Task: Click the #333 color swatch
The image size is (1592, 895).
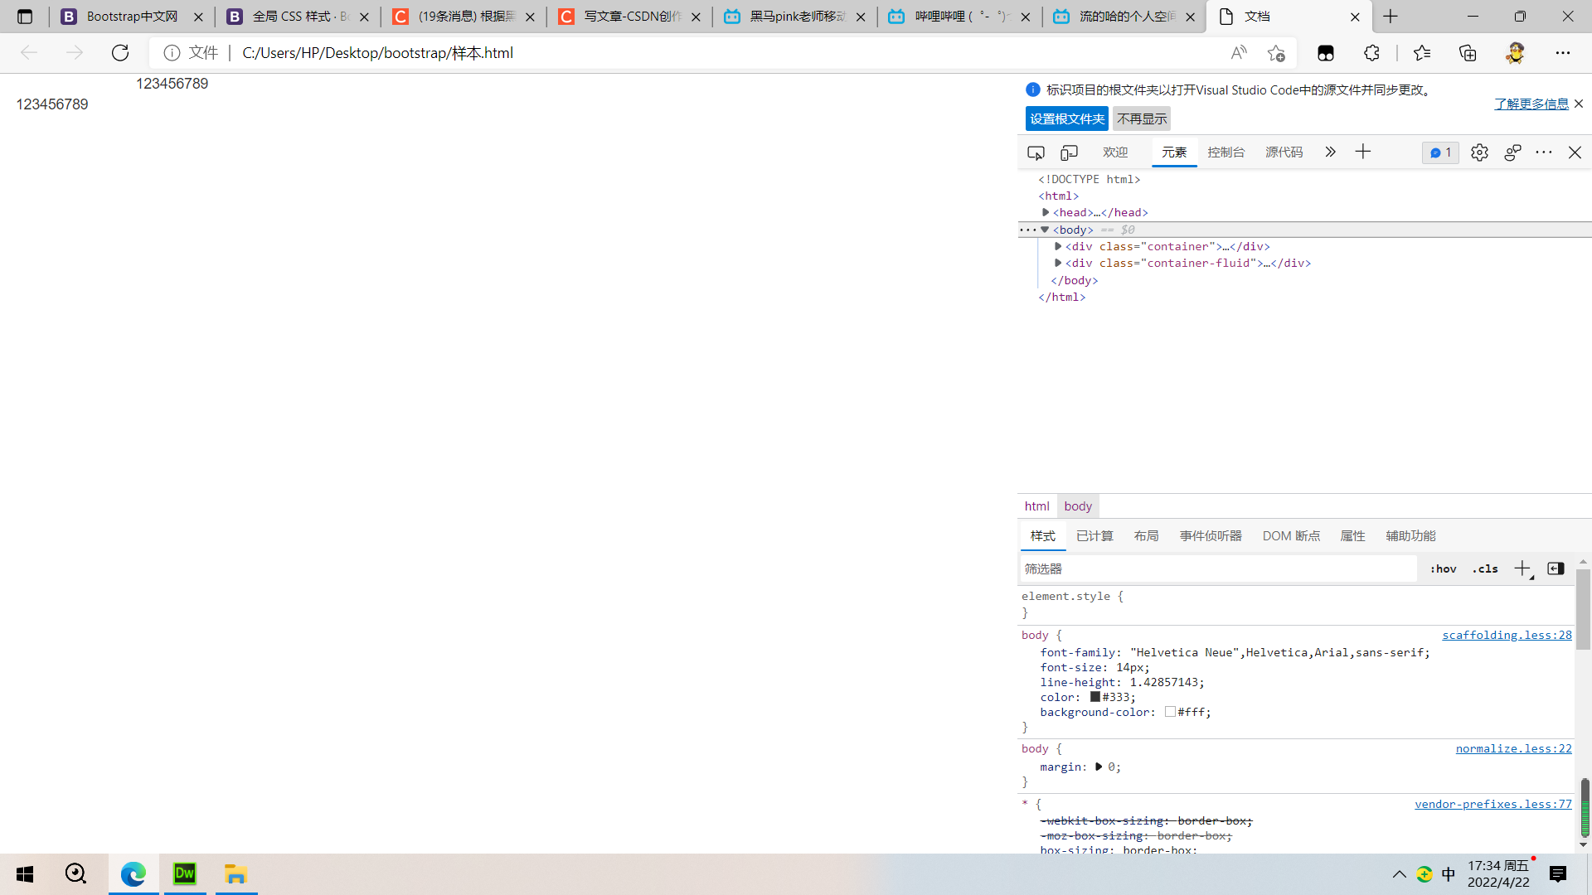Action: point(1095,697)
